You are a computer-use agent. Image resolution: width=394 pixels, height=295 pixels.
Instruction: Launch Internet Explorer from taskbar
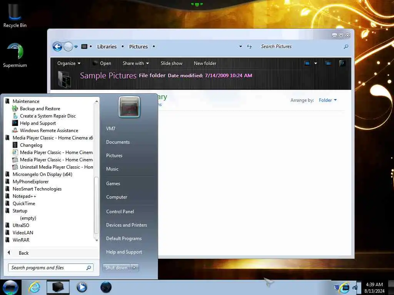[34, 287]
